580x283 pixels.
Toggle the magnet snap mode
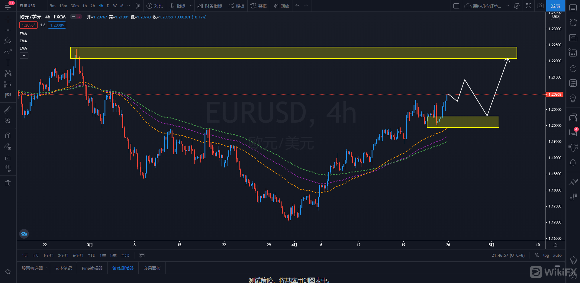click(x=8, y=136)
